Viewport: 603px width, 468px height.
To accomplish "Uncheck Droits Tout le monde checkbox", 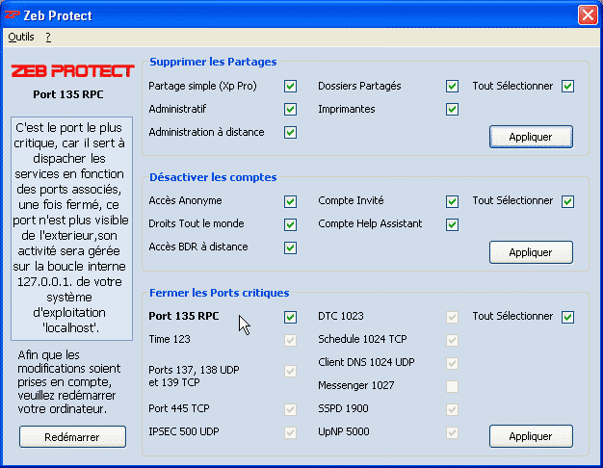I will [x=290, y=224].
